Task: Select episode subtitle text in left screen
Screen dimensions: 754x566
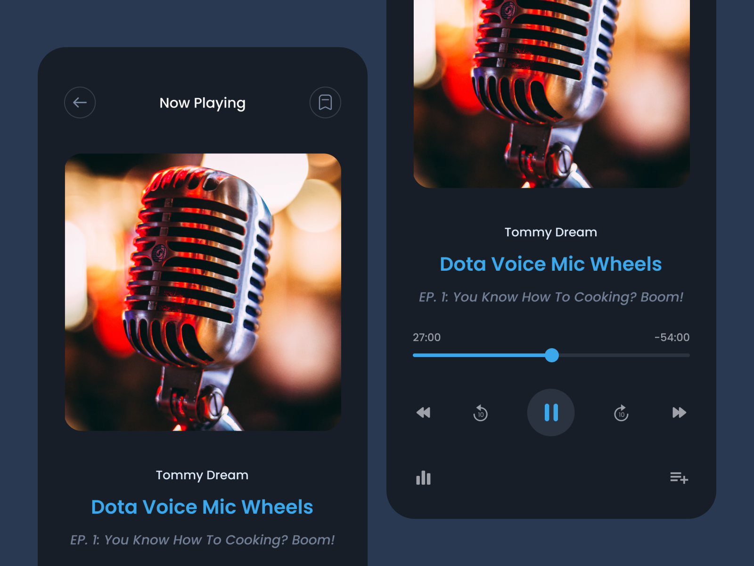Action: 202,540
